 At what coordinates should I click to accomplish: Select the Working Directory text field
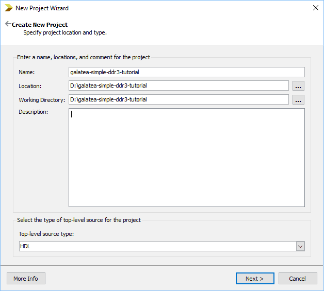click(x=179, y=100)
